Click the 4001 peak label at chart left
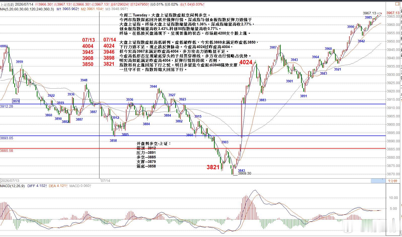Screen dimensions: 402x237 click(4, 46)
